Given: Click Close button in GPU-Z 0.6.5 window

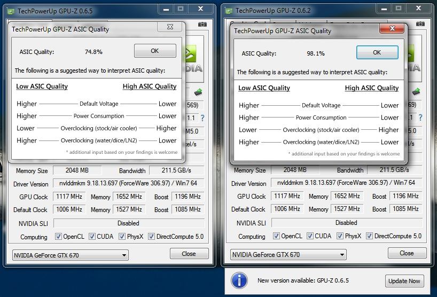Looking at the screenshot, I should pyautogui.click(x=189, y=254).
